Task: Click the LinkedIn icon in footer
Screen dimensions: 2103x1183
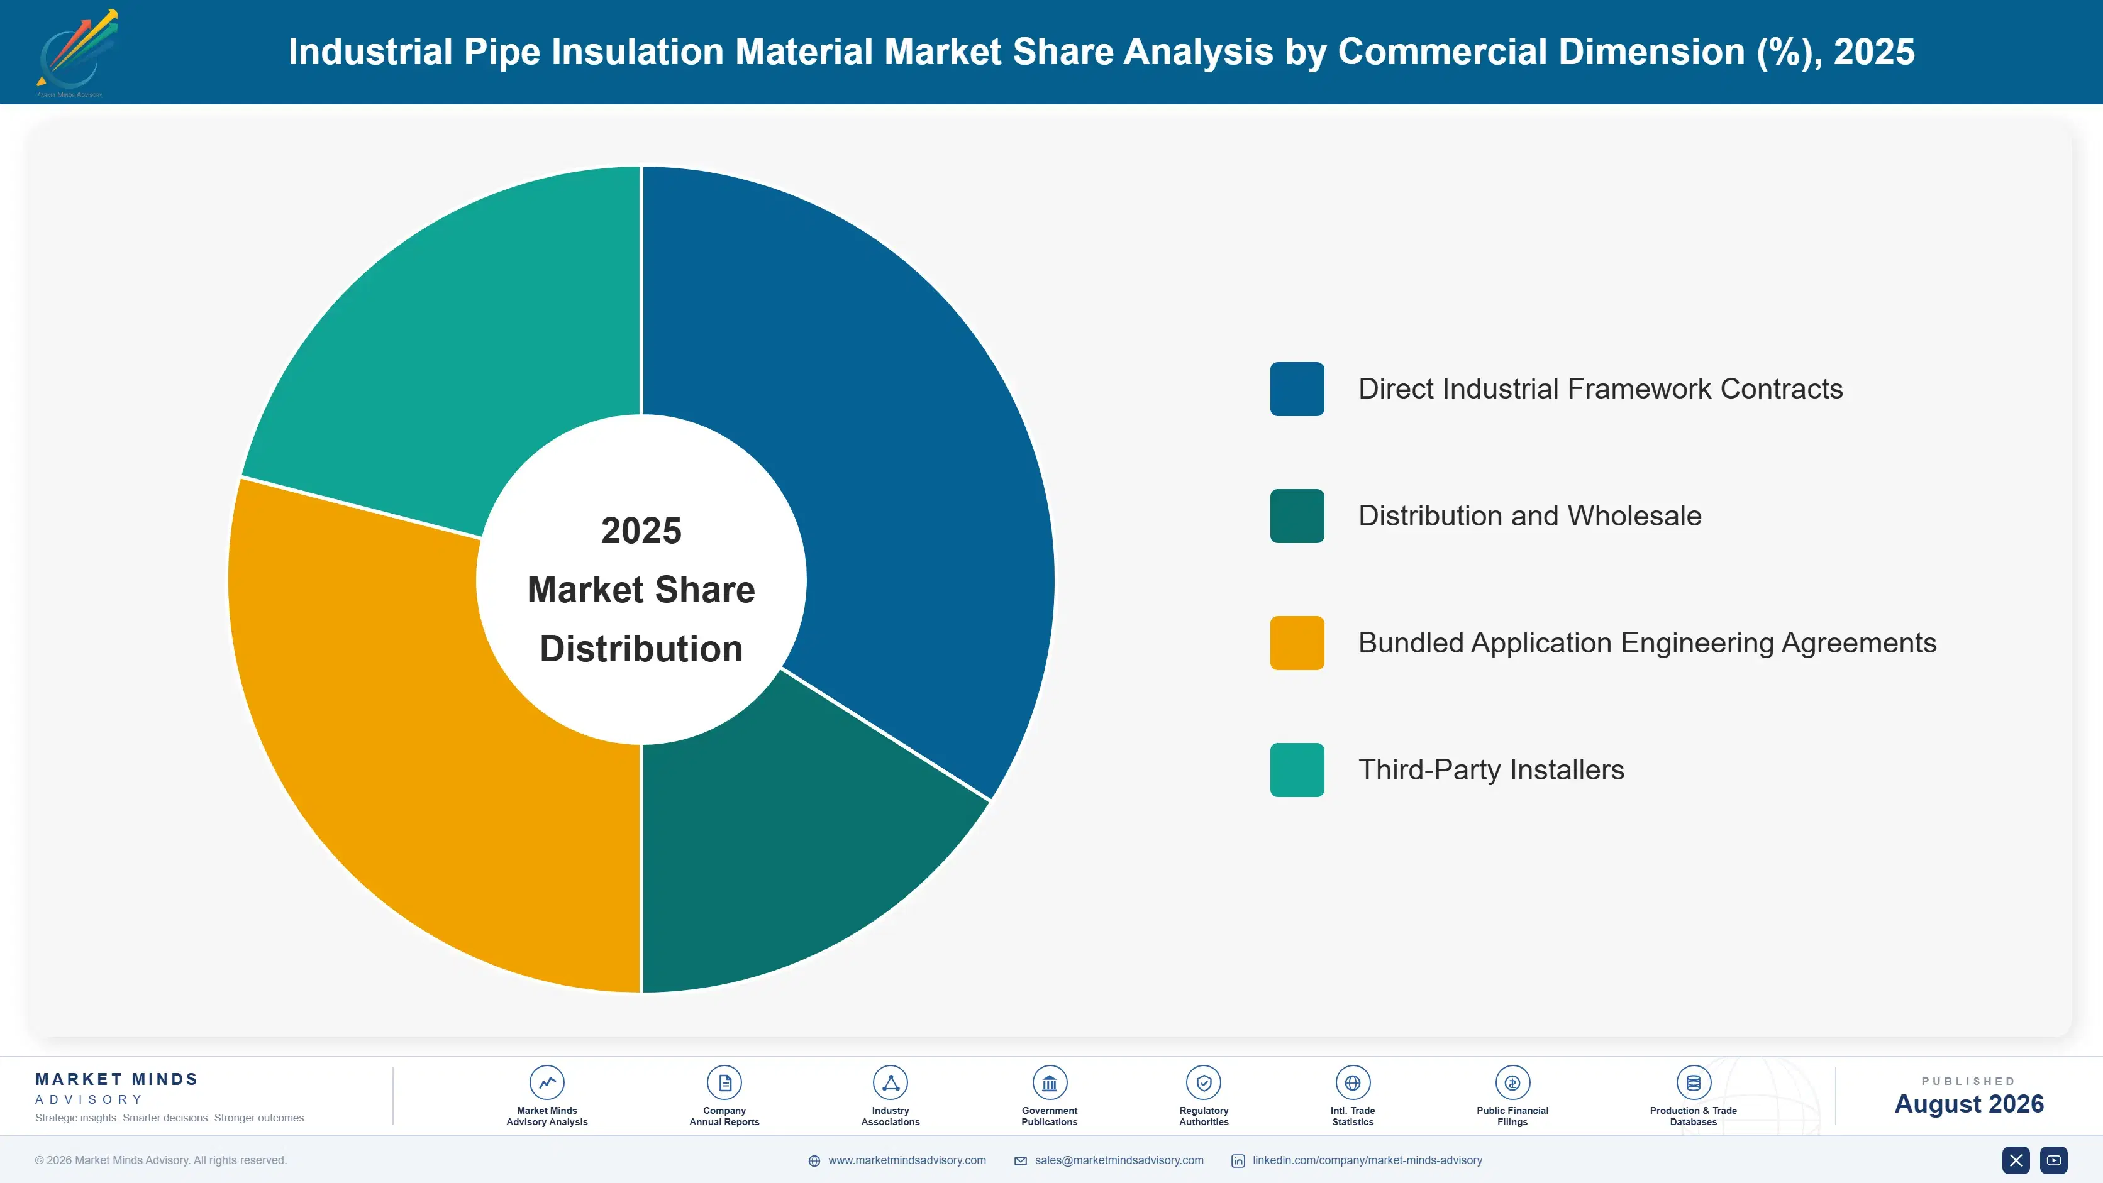Action: pyautogui.click(x=1238, y=1161)
